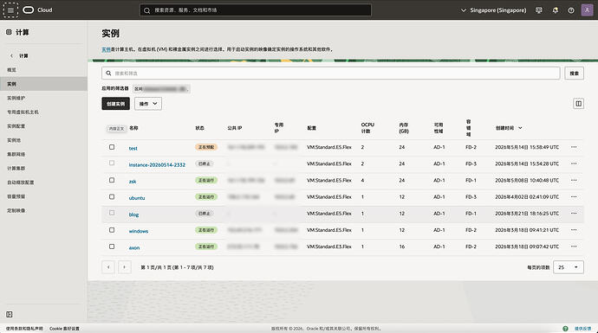Open the axon instance link
This screenshot has width=598, height=333.
point(134,247)
